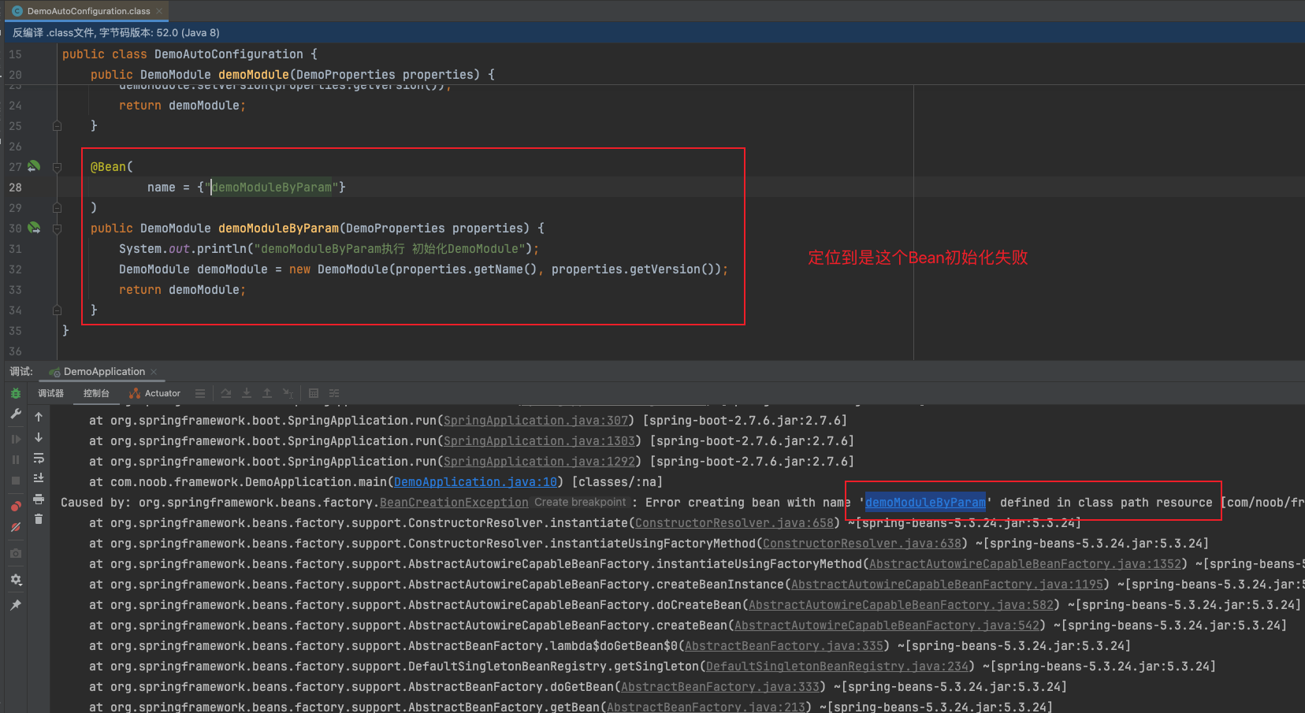Image resolution: width=1305 pixels, height=713 pixels.
Task: Switch to the Actuator tab
Action: pyautogui.click(x=155, y=393)
